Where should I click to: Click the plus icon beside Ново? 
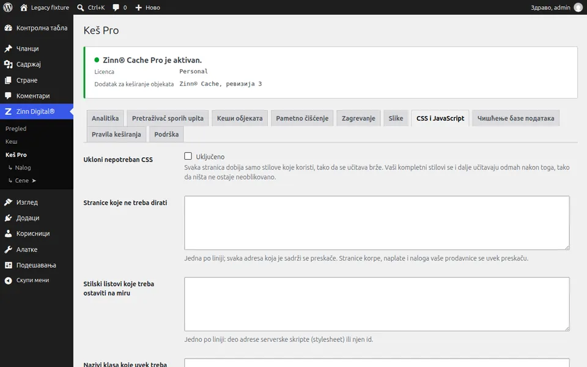coord(139,7)
